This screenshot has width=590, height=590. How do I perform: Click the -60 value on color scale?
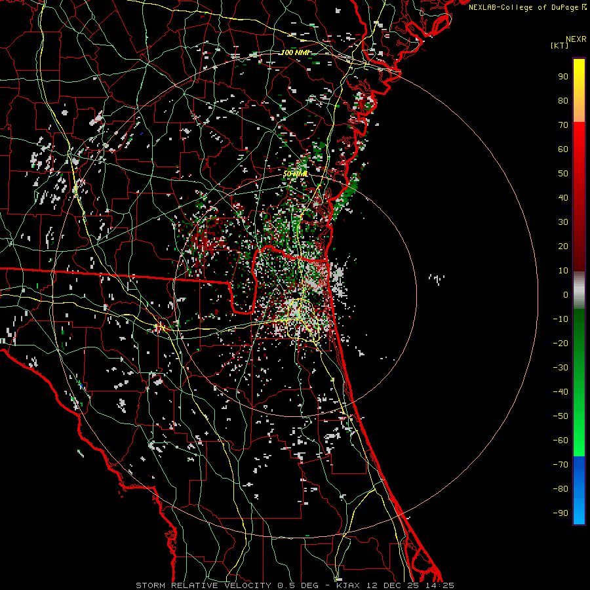(560, 441)
